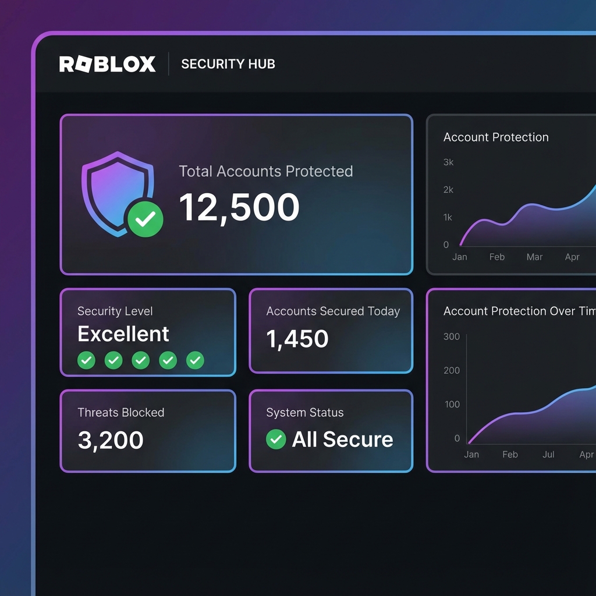Viewport: 596px width, 596px height.
Task: Select the fifth Security Level checkmark
Action: (195, 360)
